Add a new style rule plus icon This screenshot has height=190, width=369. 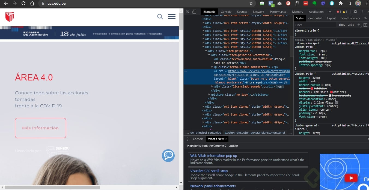coord(359,25)
